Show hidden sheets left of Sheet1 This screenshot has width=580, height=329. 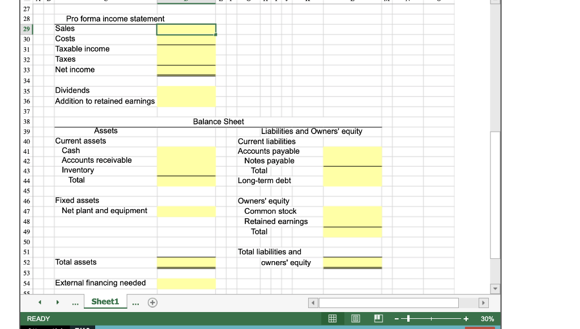75,303
